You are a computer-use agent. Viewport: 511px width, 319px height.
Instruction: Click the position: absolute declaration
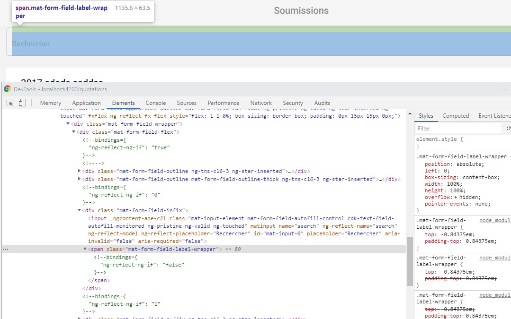pos(454,164)
